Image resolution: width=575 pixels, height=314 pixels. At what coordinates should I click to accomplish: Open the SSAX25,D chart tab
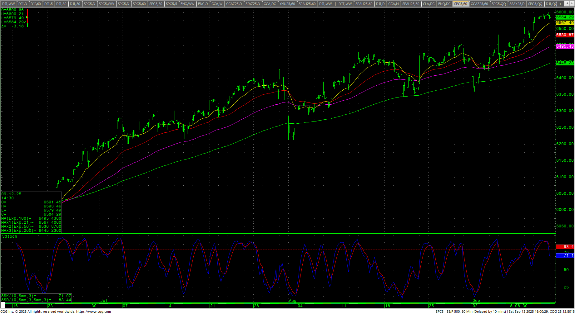point(517,4)
